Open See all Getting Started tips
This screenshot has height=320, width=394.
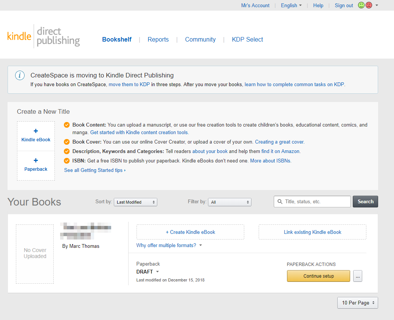tap(95, 170)
